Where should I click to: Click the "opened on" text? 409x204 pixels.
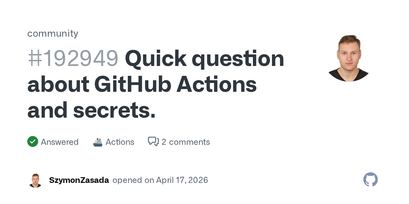133,180
